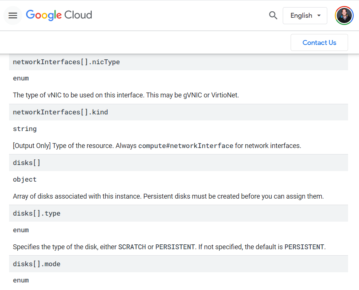Open the hamburger navigation menu
The height and width of the screenshot is (290, 359).
pyautogui.click(x=13, y=15)
